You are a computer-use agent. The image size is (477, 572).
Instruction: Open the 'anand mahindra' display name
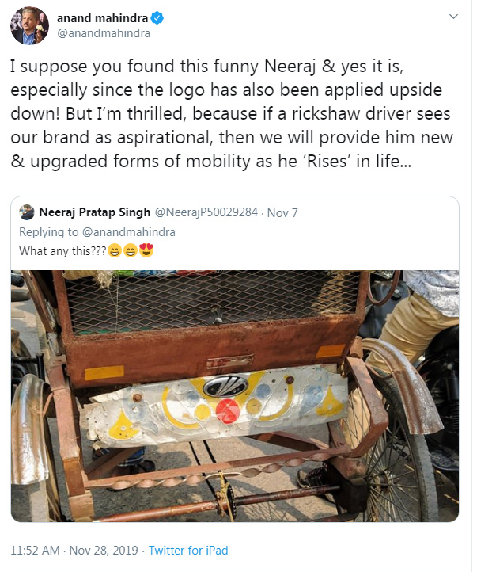pyautogui.click(x=100, y=17)
